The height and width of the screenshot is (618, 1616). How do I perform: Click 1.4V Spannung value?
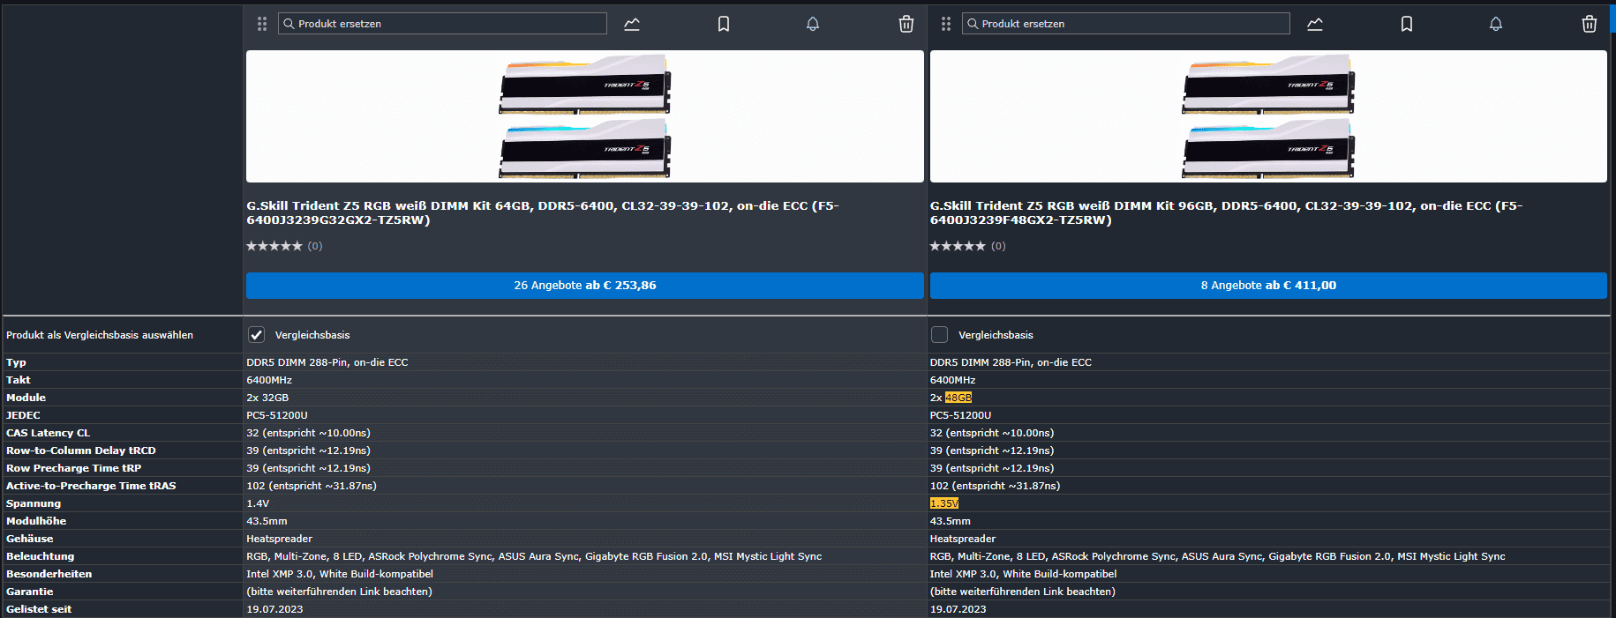tap(258, 503)
